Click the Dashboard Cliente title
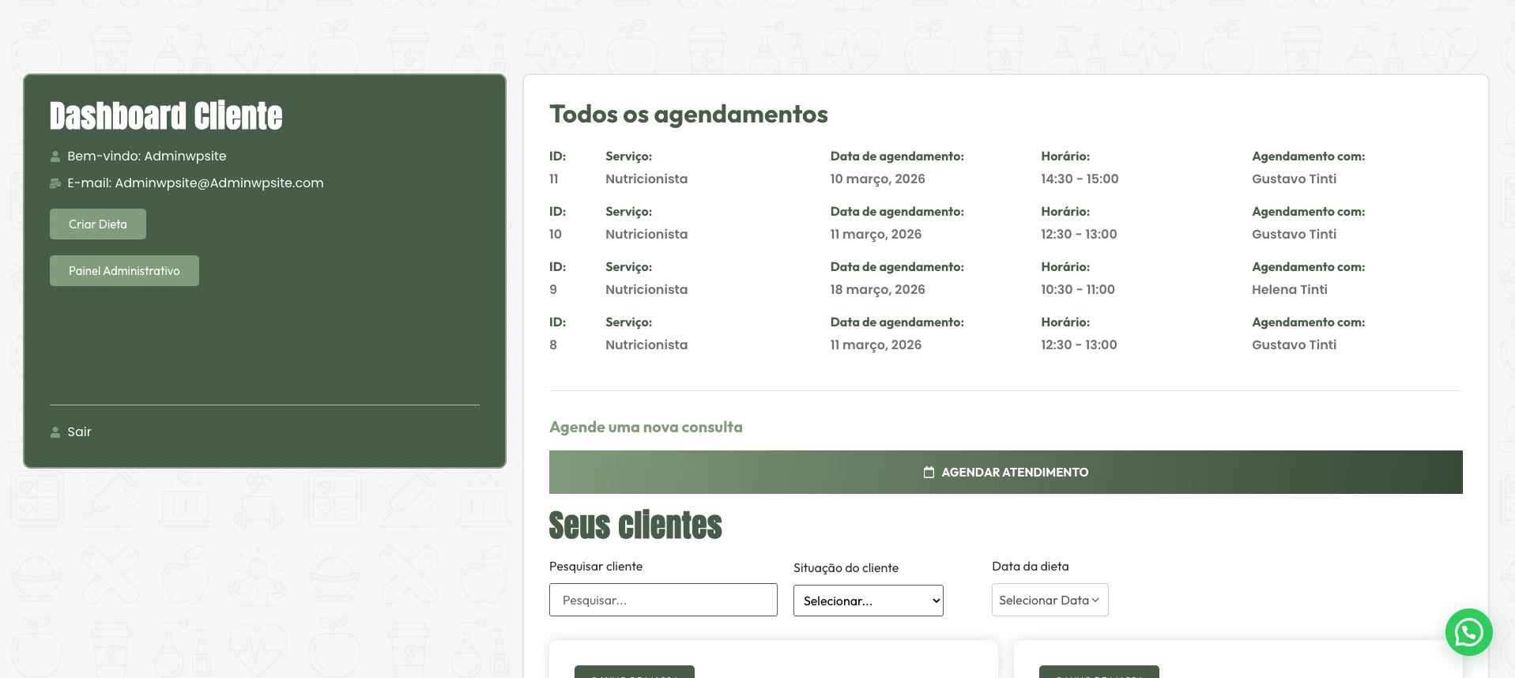The image size is (1515, 678). (166, 116)
